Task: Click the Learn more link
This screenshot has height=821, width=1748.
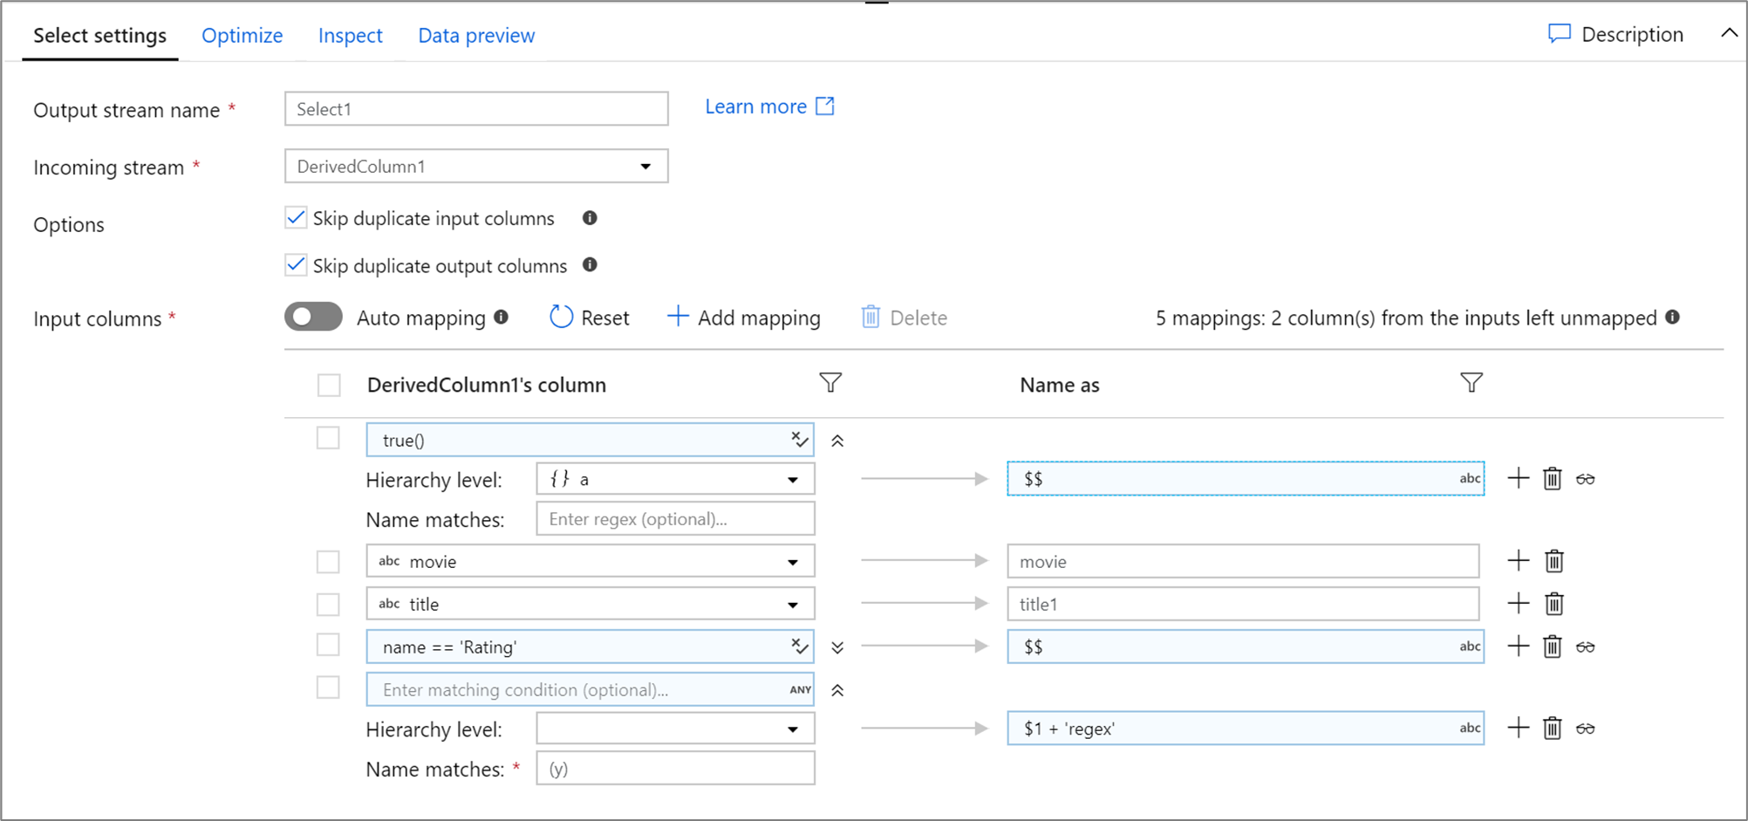Action: pos(755,106)
